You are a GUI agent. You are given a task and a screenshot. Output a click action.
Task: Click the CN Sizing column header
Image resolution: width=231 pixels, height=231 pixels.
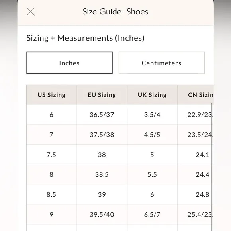[196, 95]
